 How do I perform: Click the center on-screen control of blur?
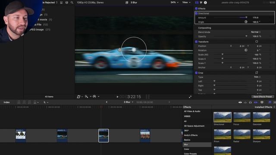pyautogui.click(x=134, y=50)
